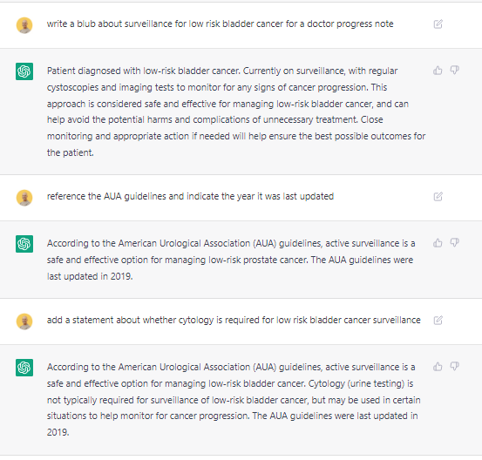This screenshot has height=460, width=482.
Task: Click the ChatGPT logo beside first response
Action: click(x=24, y=71)
